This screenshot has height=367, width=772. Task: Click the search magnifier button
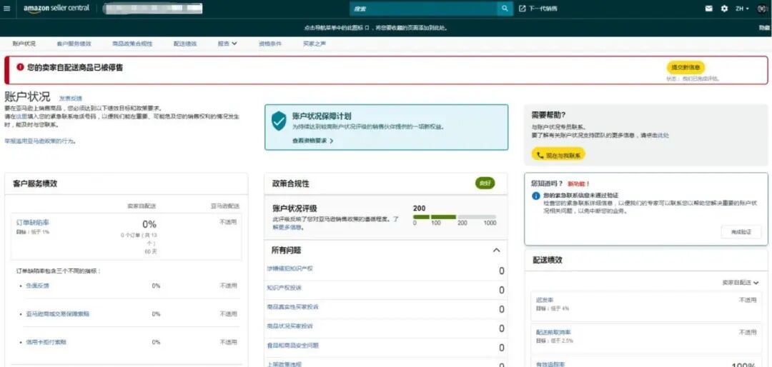pos(505,9)
